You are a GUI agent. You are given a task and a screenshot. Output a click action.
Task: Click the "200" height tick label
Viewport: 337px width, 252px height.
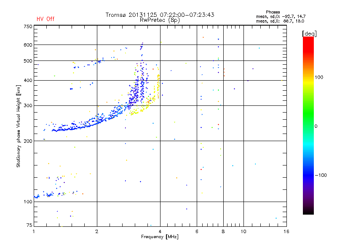(x=28, y=141)
